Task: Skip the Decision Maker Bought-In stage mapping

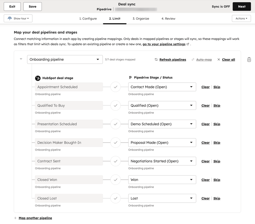Action: point(217,143)
